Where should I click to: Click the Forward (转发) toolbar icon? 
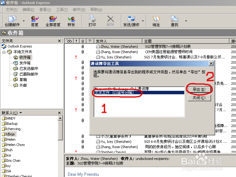71,21
